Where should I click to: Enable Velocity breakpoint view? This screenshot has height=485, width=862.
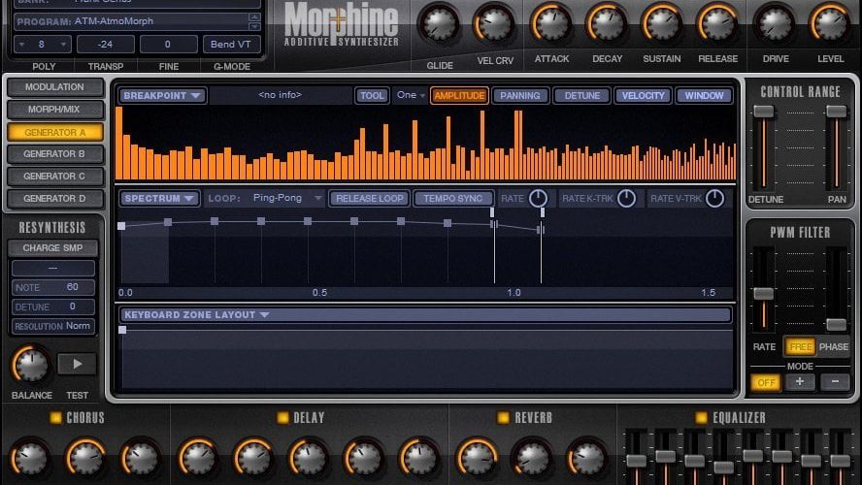(x=643, y=96)
